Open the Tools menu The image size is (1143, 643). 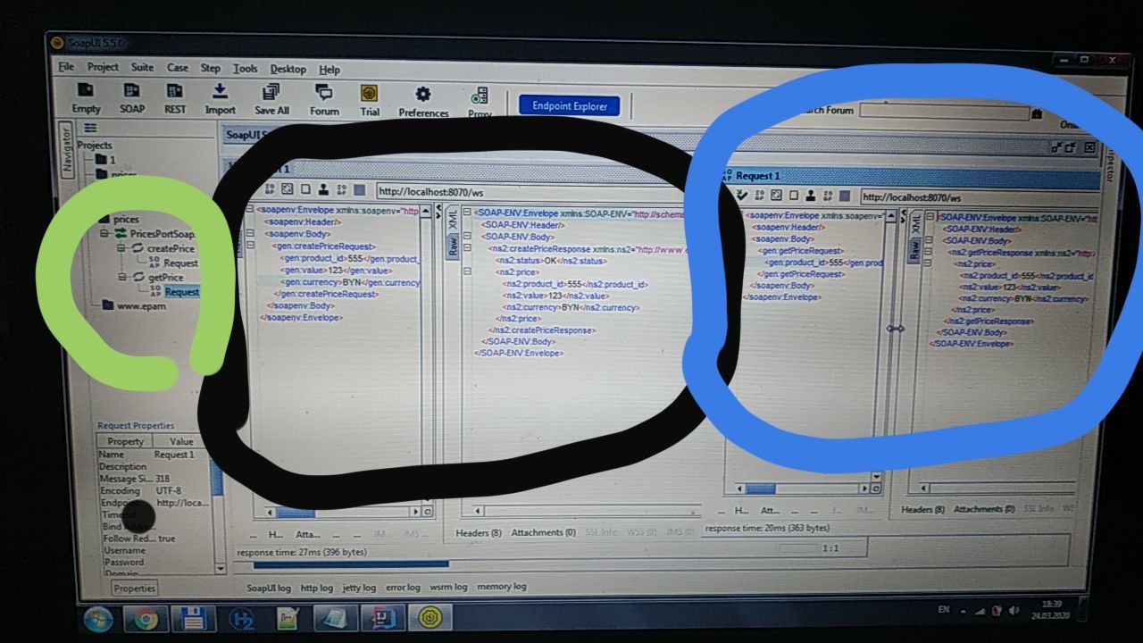click(x=246, y=69)
